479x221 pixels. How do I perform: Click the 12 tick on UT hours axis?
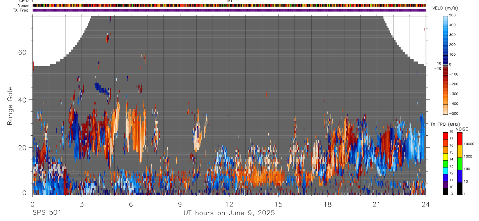coord(229,204)
